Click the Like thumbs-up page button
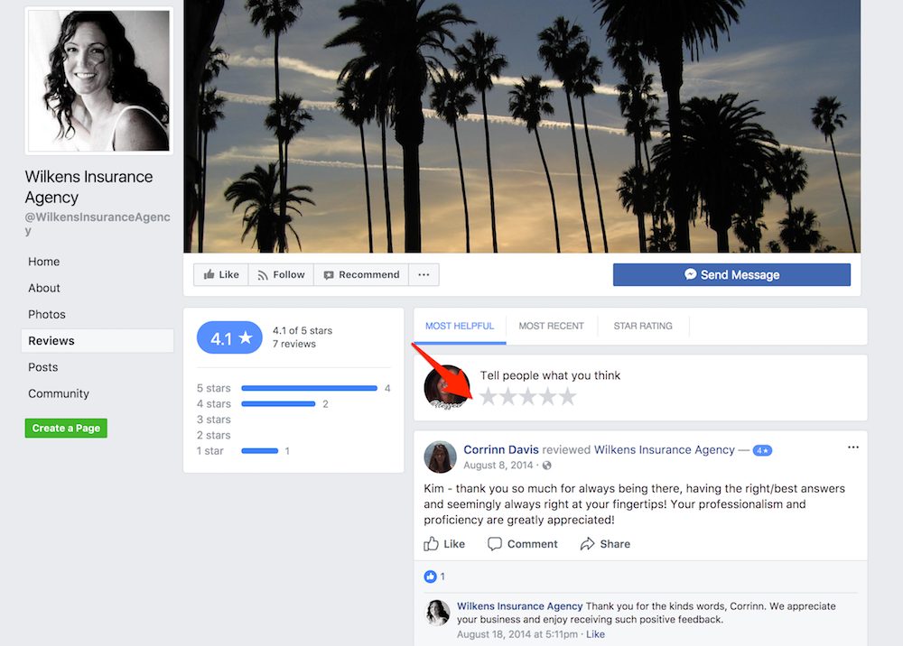Image resolution: width=903 pixels, height=646 pixels. click(x=221, y=275)
